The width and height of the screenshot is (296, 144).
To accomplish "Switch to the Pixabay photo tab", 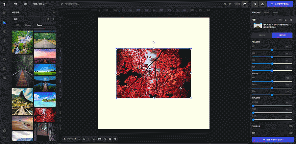I will coord(28,25).
